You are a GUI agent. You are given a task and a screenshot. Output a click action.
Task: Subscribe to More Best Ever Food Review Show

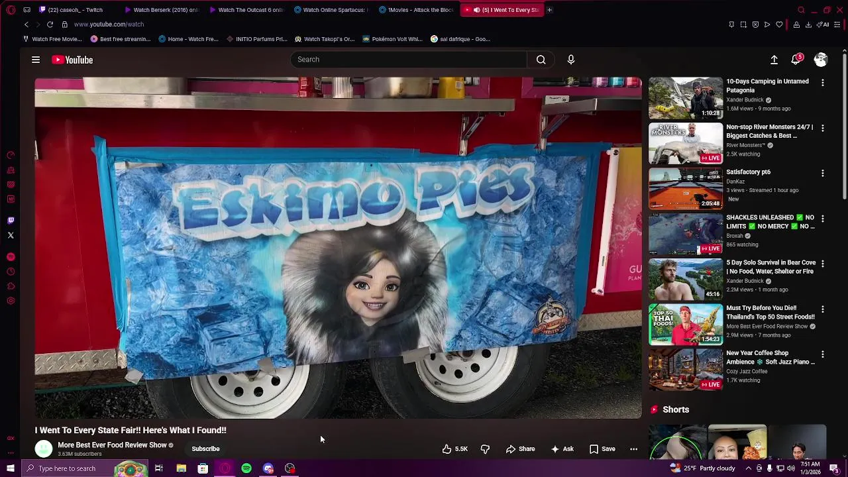(x=205, y=449)
